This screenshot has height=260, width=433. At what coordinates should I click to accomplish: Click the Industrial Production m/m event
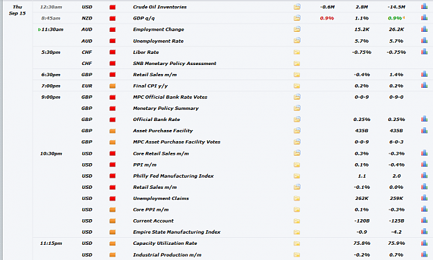pos(168,254)
